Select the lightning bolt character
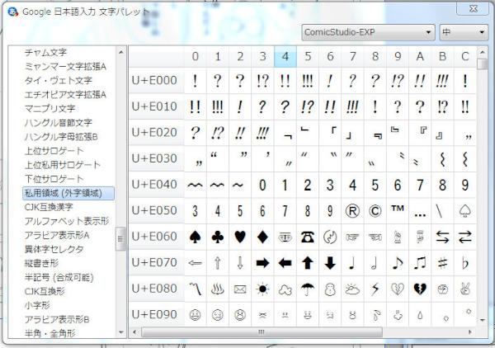 click(375, 289)
